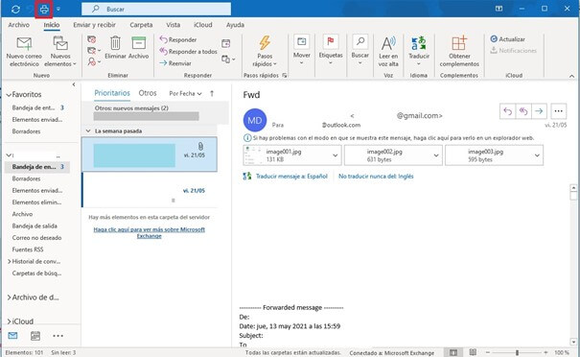Open the Ayuda tab
Image resolution: width=580 pixels, height=357 pixels.
235,25
